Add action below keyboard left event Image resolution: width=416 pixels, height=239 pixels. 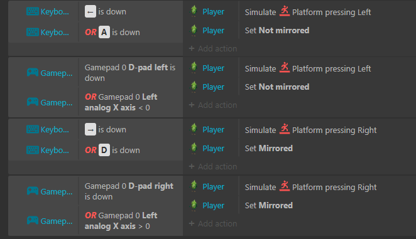pos(213,49)
